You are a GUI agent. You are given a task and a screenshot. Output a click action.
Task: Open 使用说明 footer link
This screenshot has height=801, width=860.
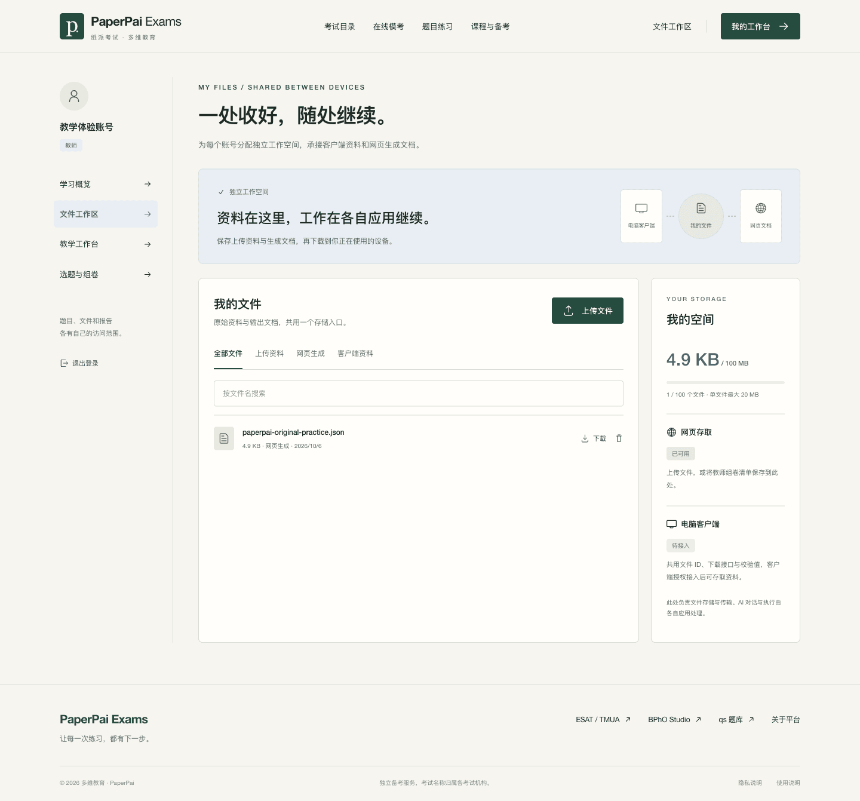pyautogui.click(x=788, y=783)
